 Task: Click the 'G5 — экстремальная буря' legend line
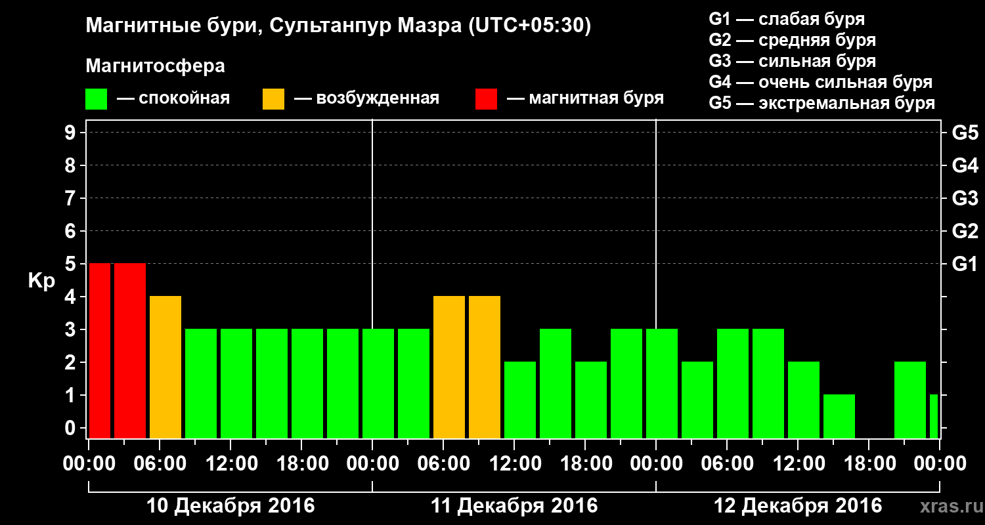822,103
